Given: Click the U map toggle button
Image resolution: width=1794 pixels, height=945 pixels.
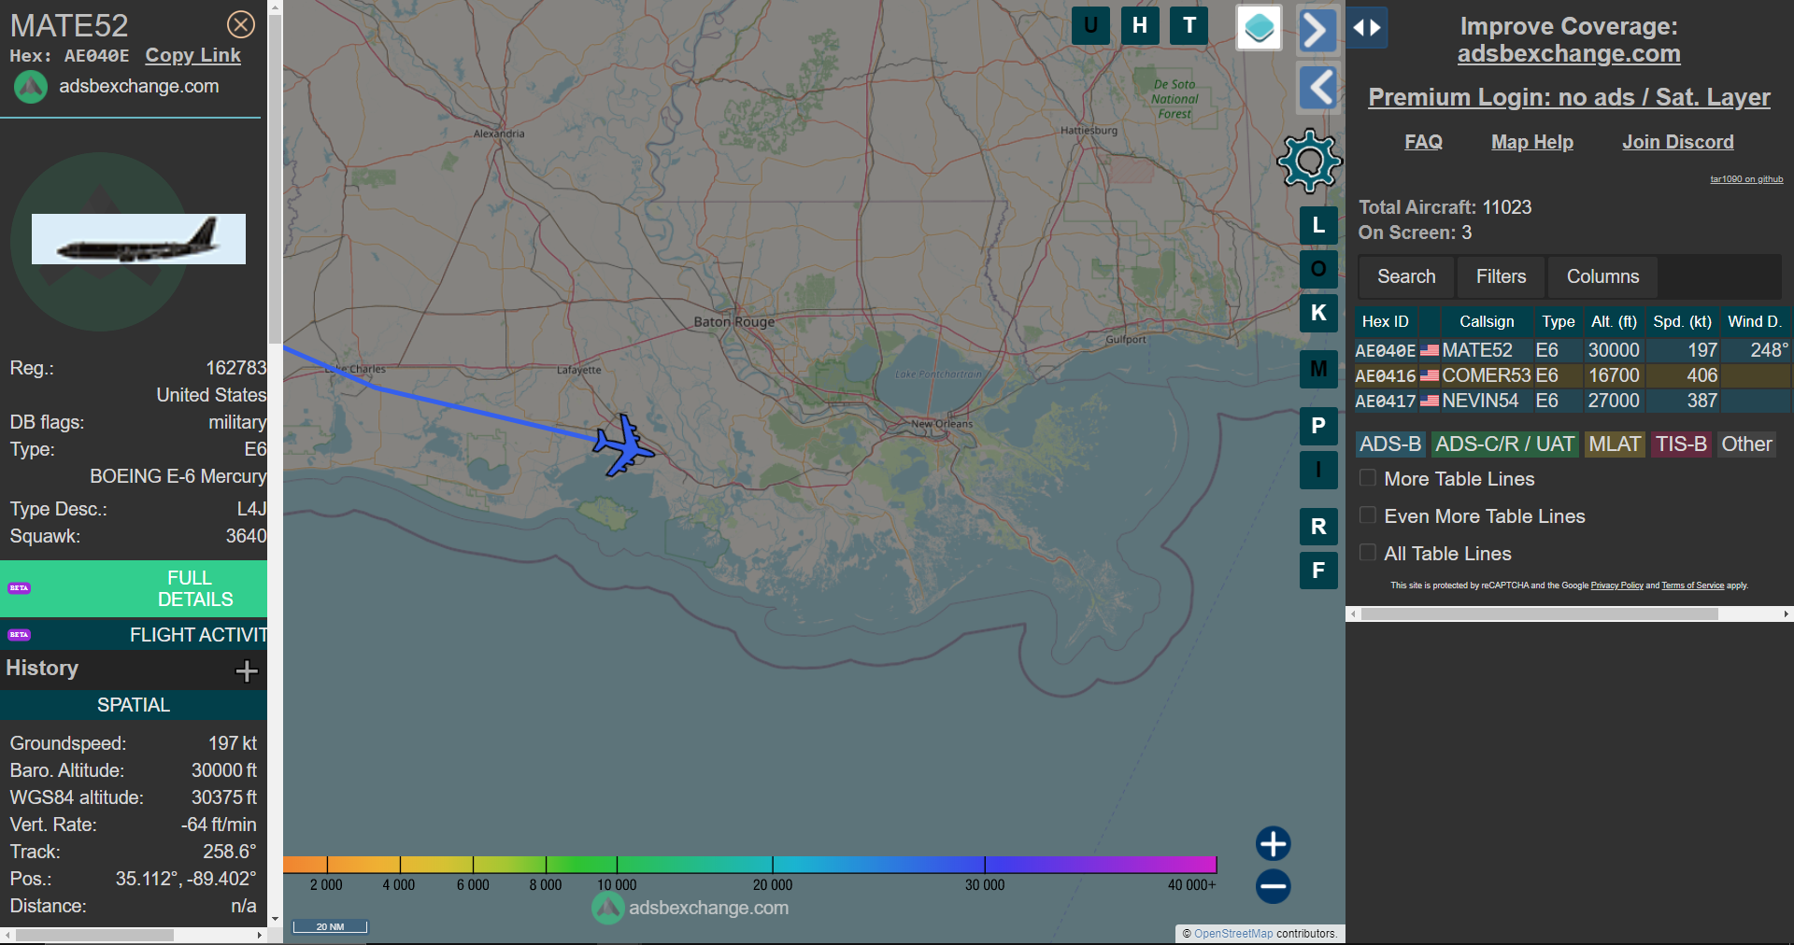Looking at the screenshot, I should [1090, 25].
